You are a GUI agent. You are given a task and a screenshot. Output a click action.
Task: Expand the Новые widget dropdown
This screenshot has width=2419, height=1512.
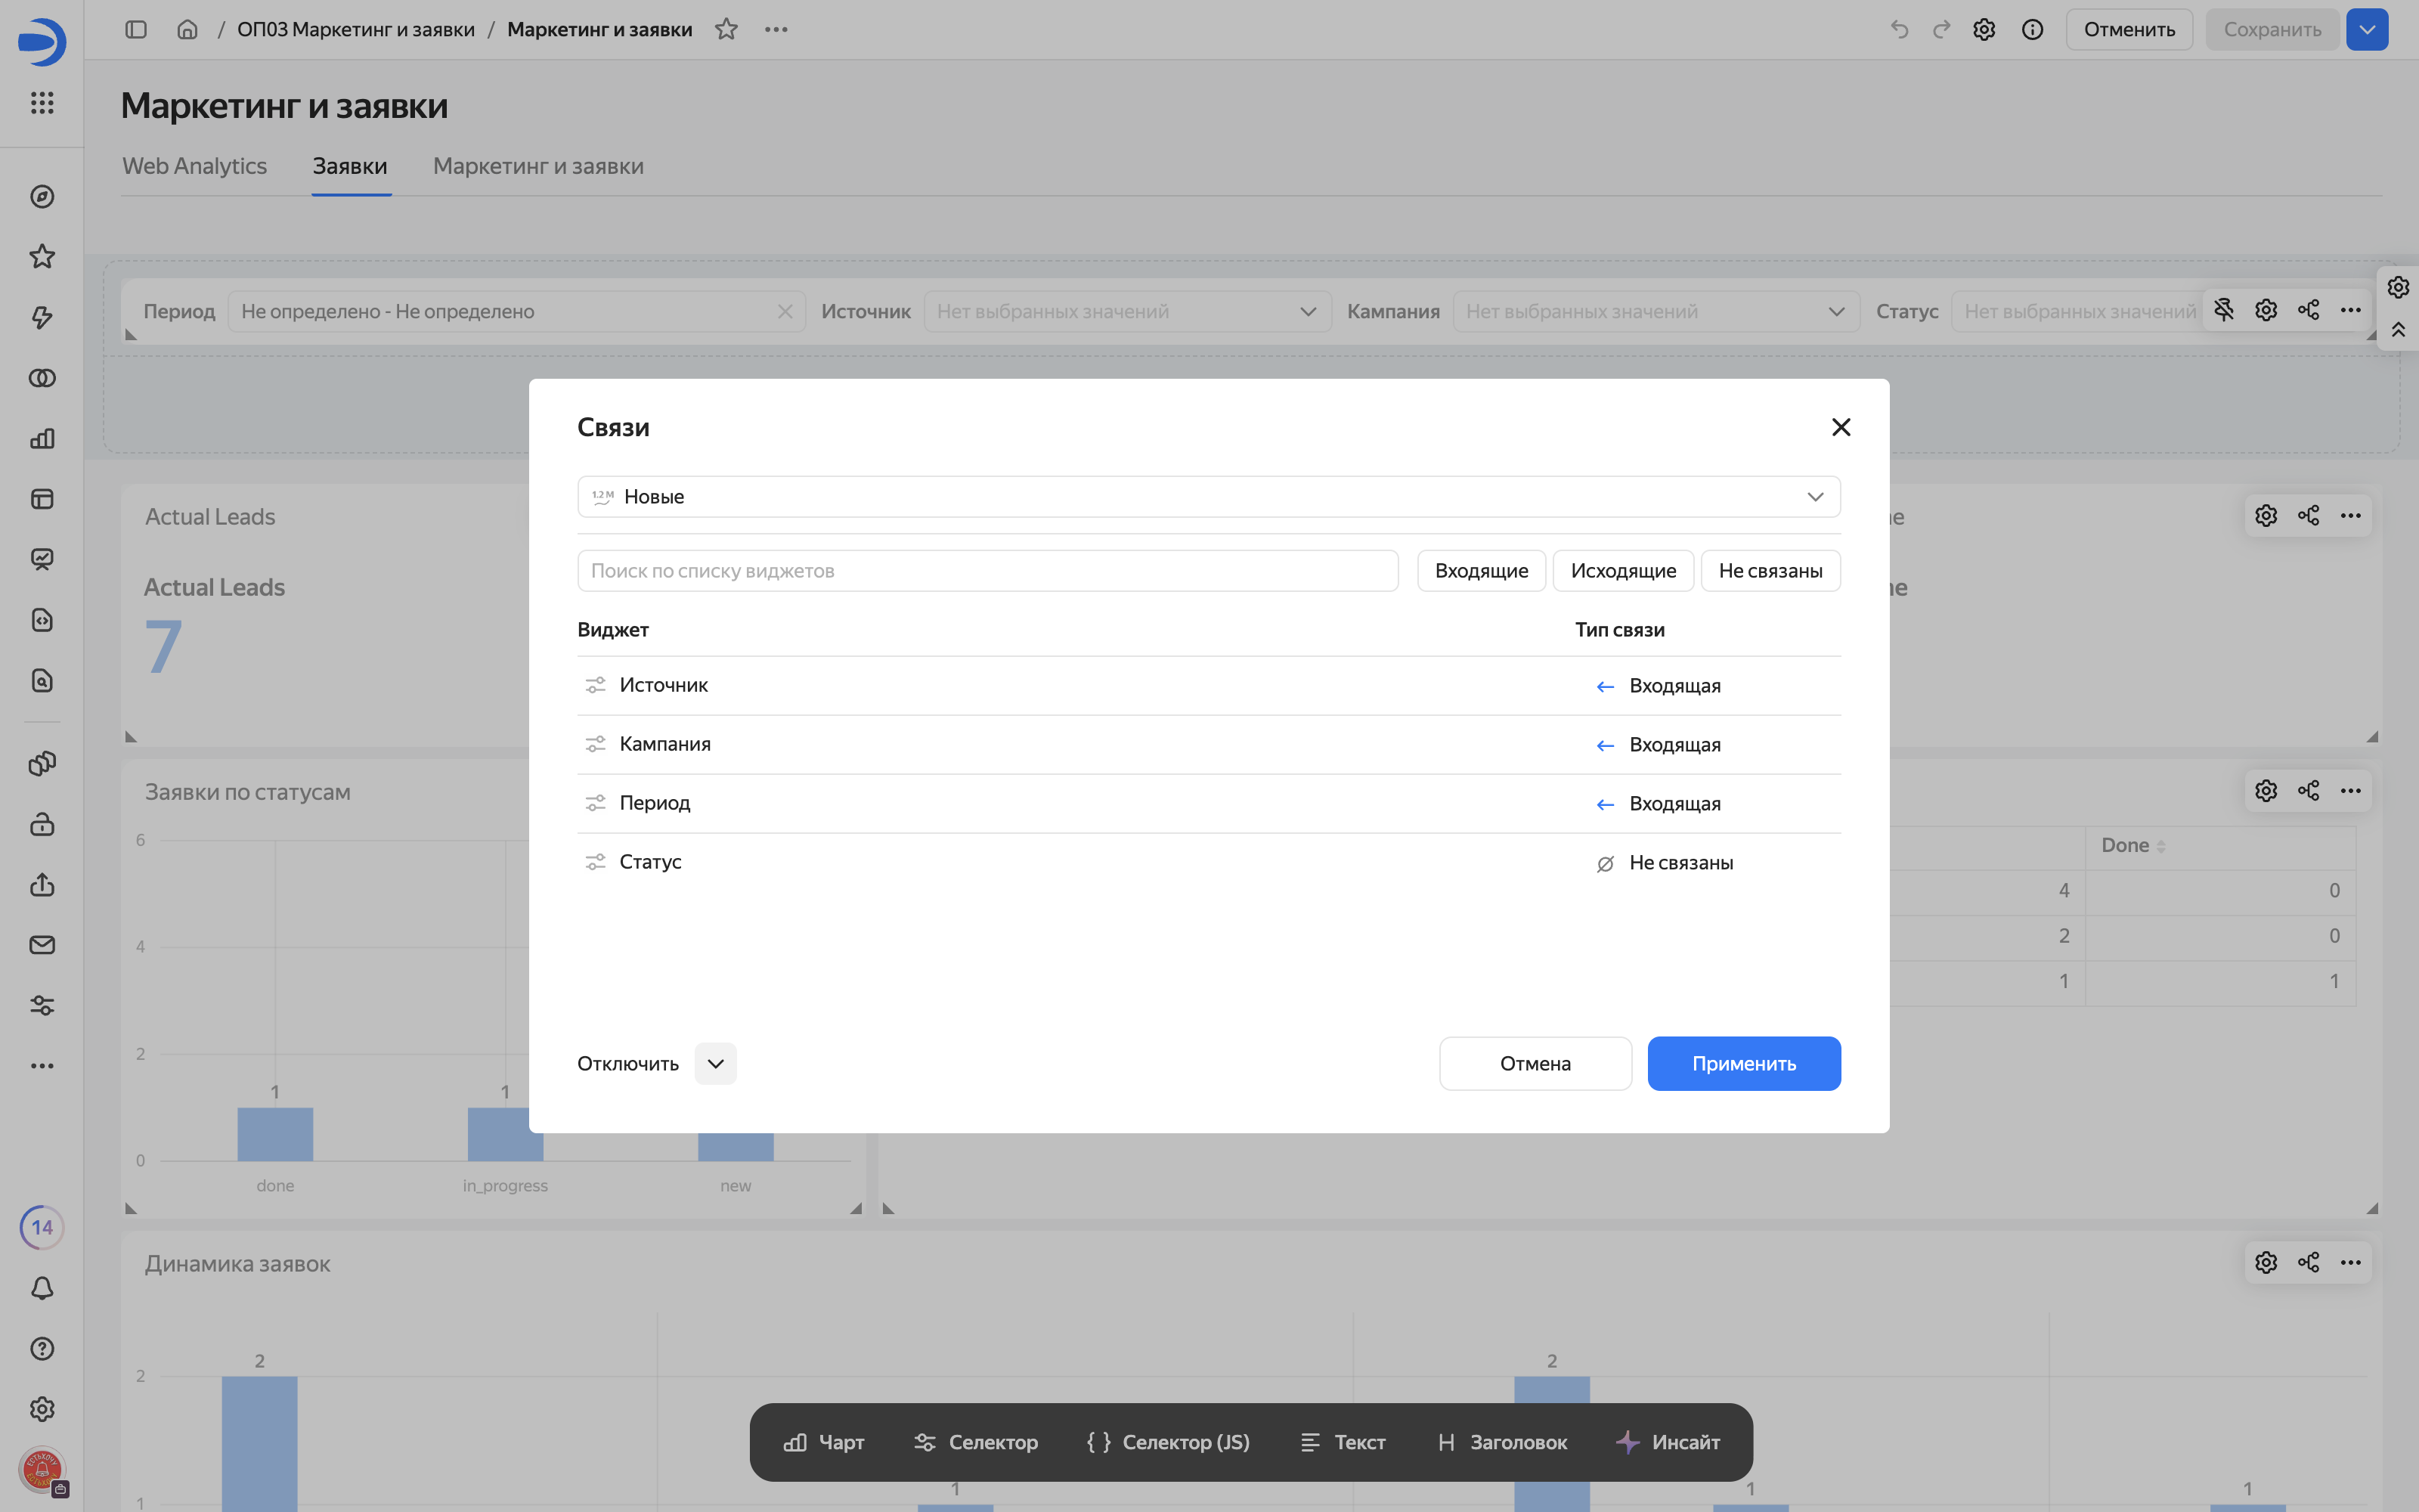1209,497
